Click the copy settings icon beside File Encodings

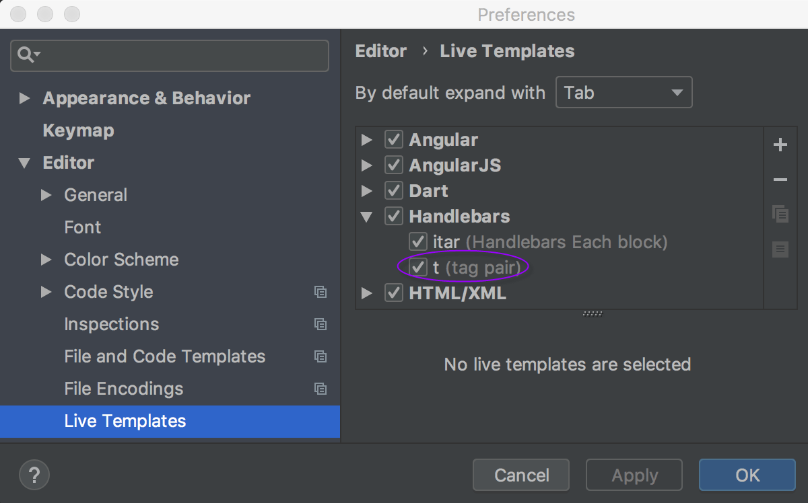[x=321, y=389]
